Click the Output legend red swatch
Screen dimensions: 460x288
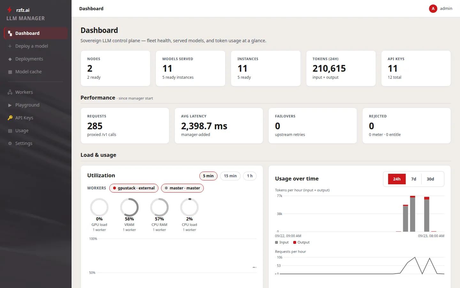pos(295,243)
